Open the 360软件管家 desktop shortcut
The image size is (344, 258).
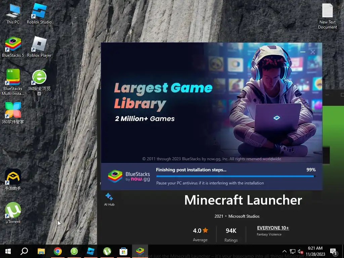click(x=13, y=113)
